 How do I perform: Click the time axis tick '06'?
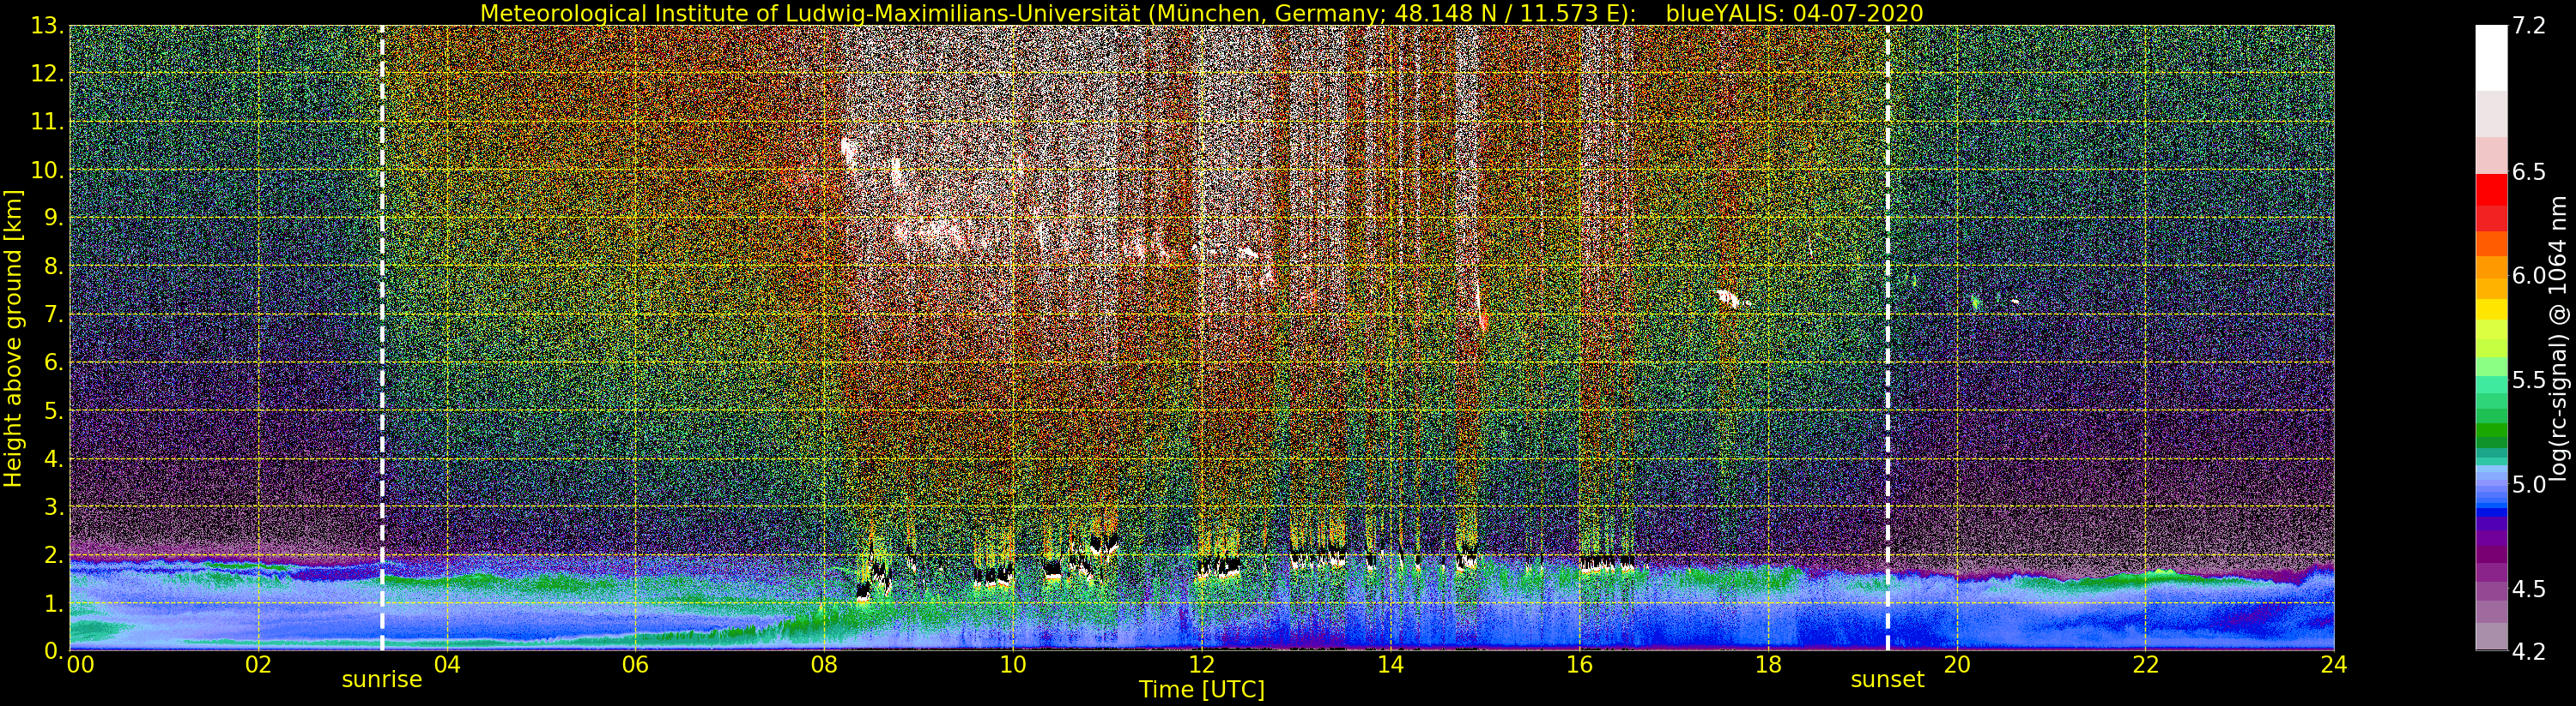(635, 664)
